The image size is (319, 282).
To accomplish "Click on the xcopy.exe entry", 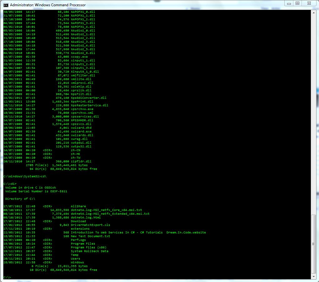I will pyautogui.click(x=79, y=57).
